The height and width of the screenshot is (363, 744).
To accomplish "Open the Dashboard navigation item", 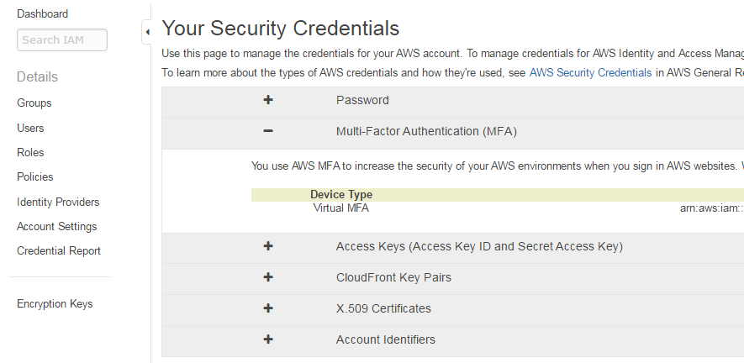I will coord(42,13).
